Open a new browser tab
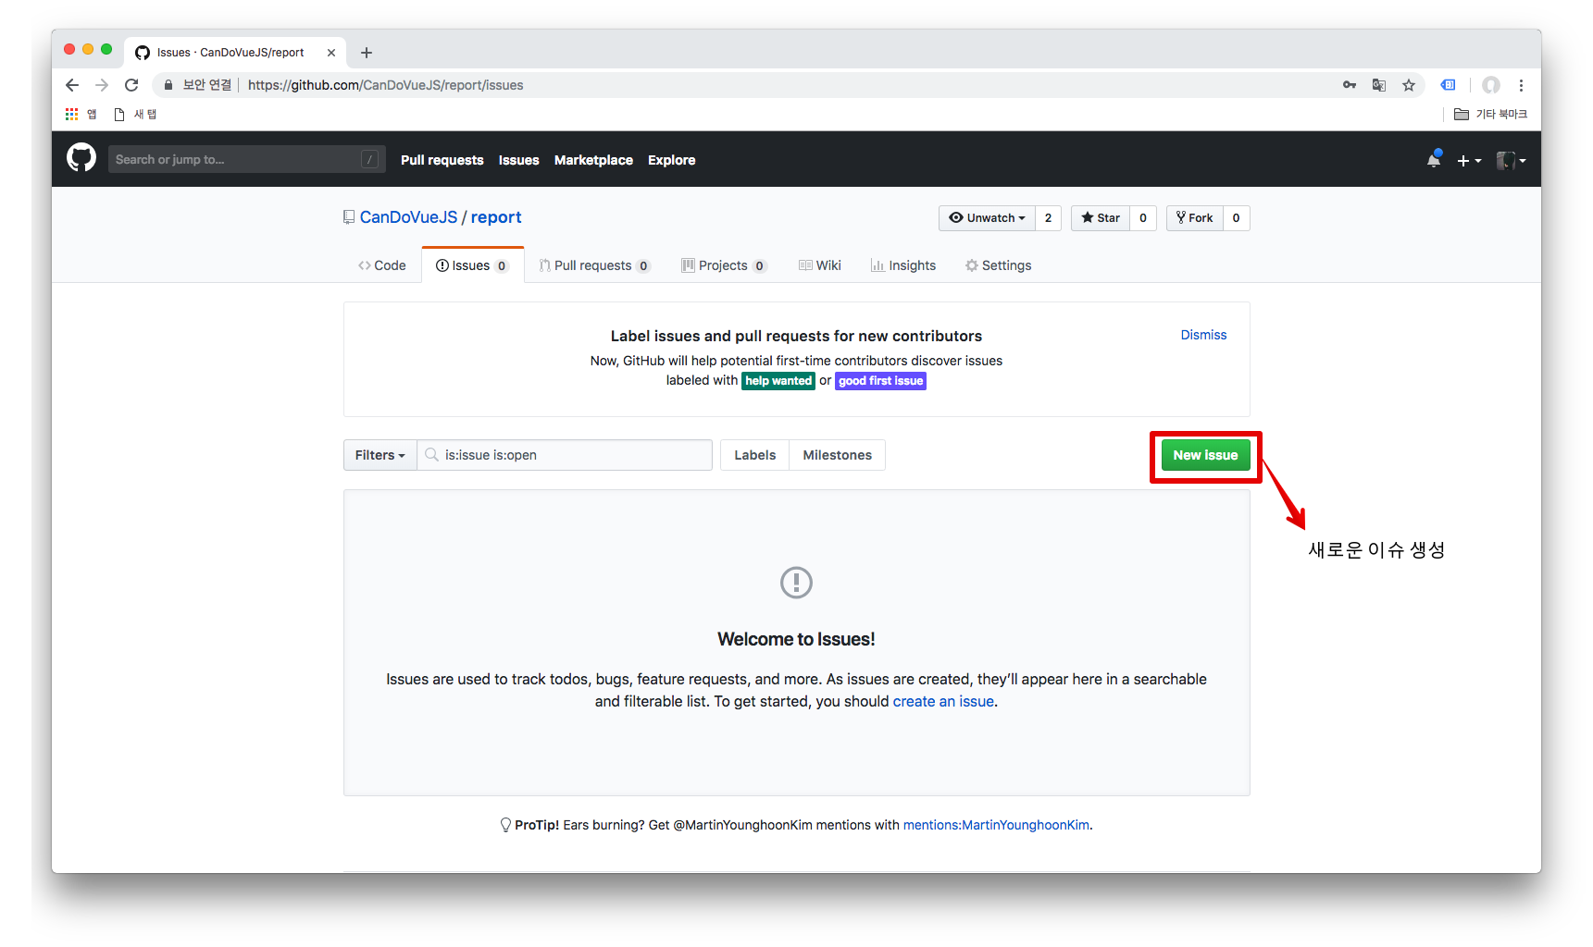Screen dimensions: 1593x947 [367, 53]
